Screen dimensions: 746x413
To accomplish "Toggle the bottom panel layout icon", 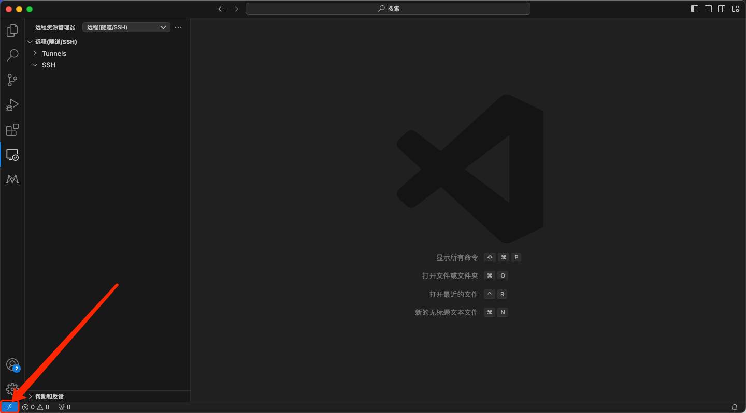I will point(708,9).
